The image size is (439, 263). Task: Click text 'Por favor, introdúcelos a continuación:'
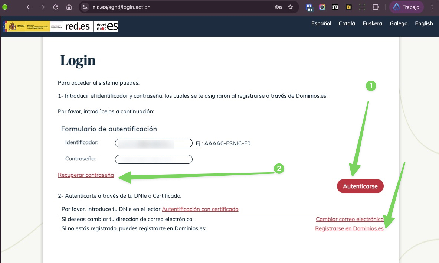coord(106,111)
